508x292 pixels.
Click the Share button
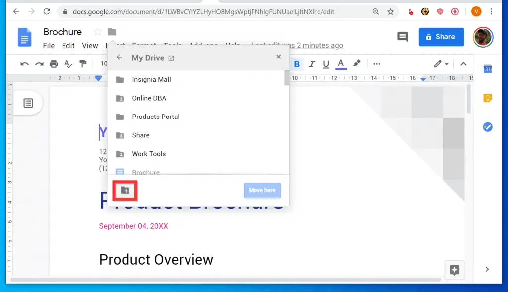click(x=441, y=36)
